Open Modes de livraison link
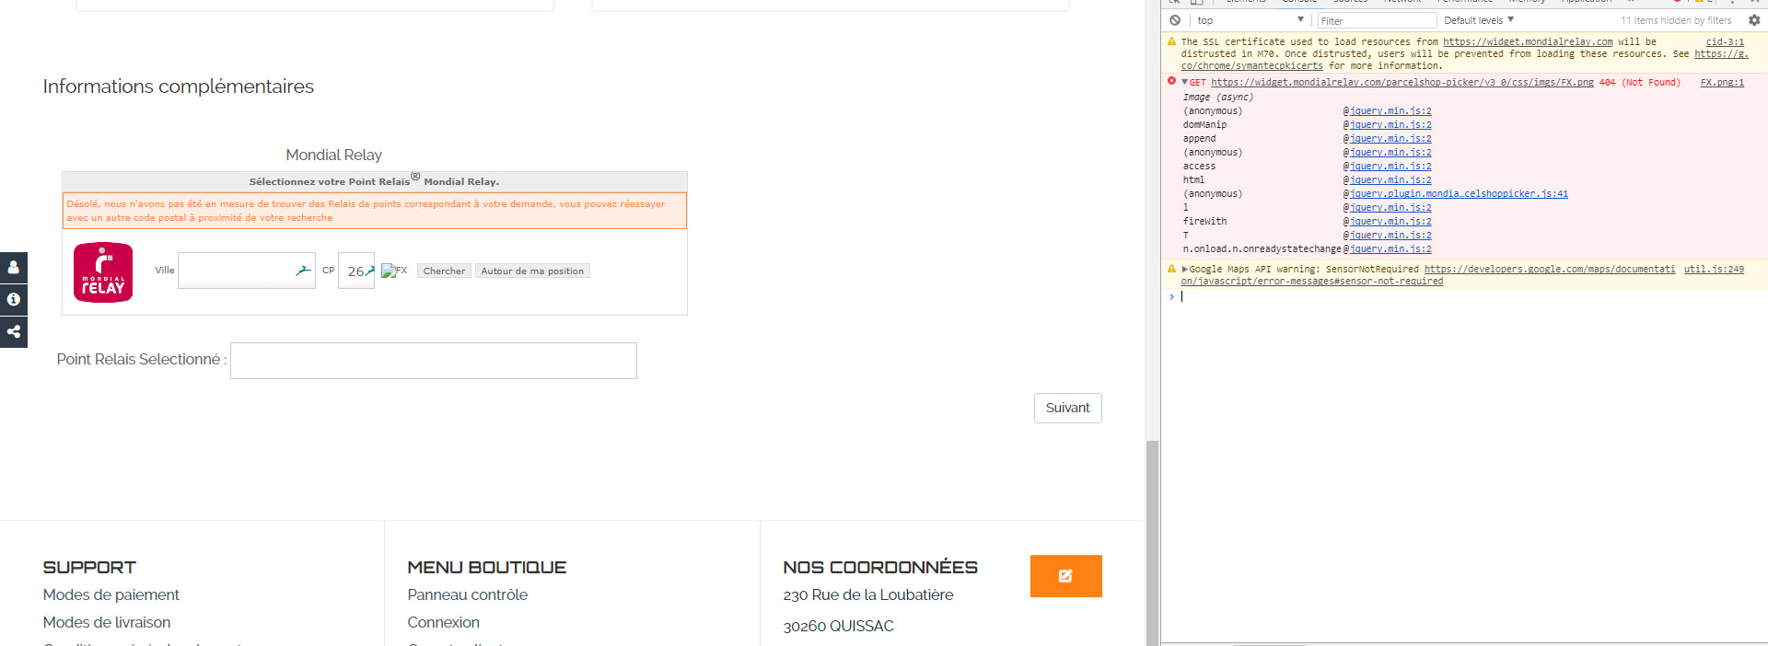Screen dimensions: 1768x646 point(107,622)
